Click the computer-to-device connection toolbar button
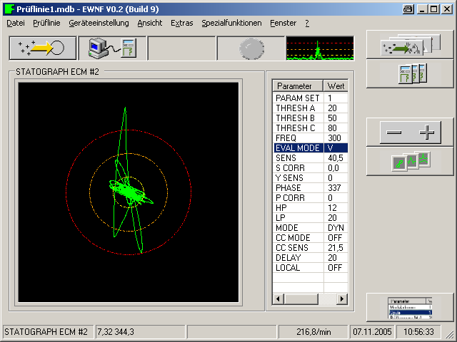Screen dimensions: 457x342 [x=112, y=48]
